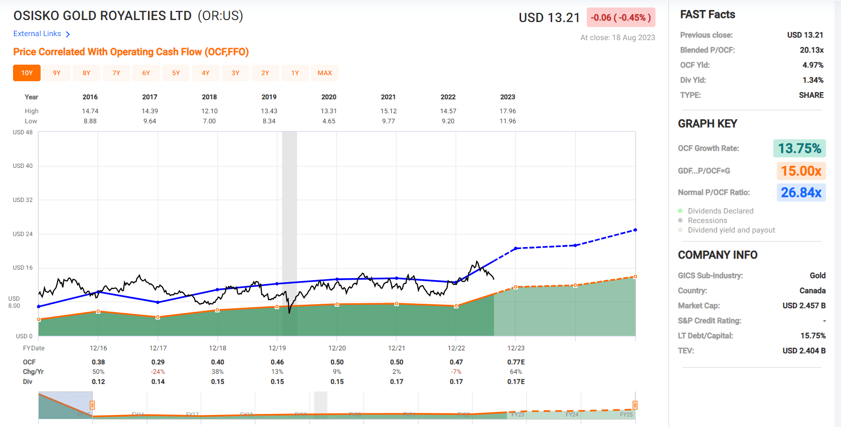Toggle Dividend yield and payout legend

[x=726, y=230]
